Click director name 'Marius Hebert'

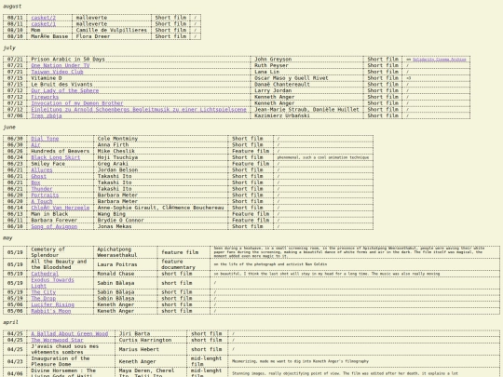(139, 349)
